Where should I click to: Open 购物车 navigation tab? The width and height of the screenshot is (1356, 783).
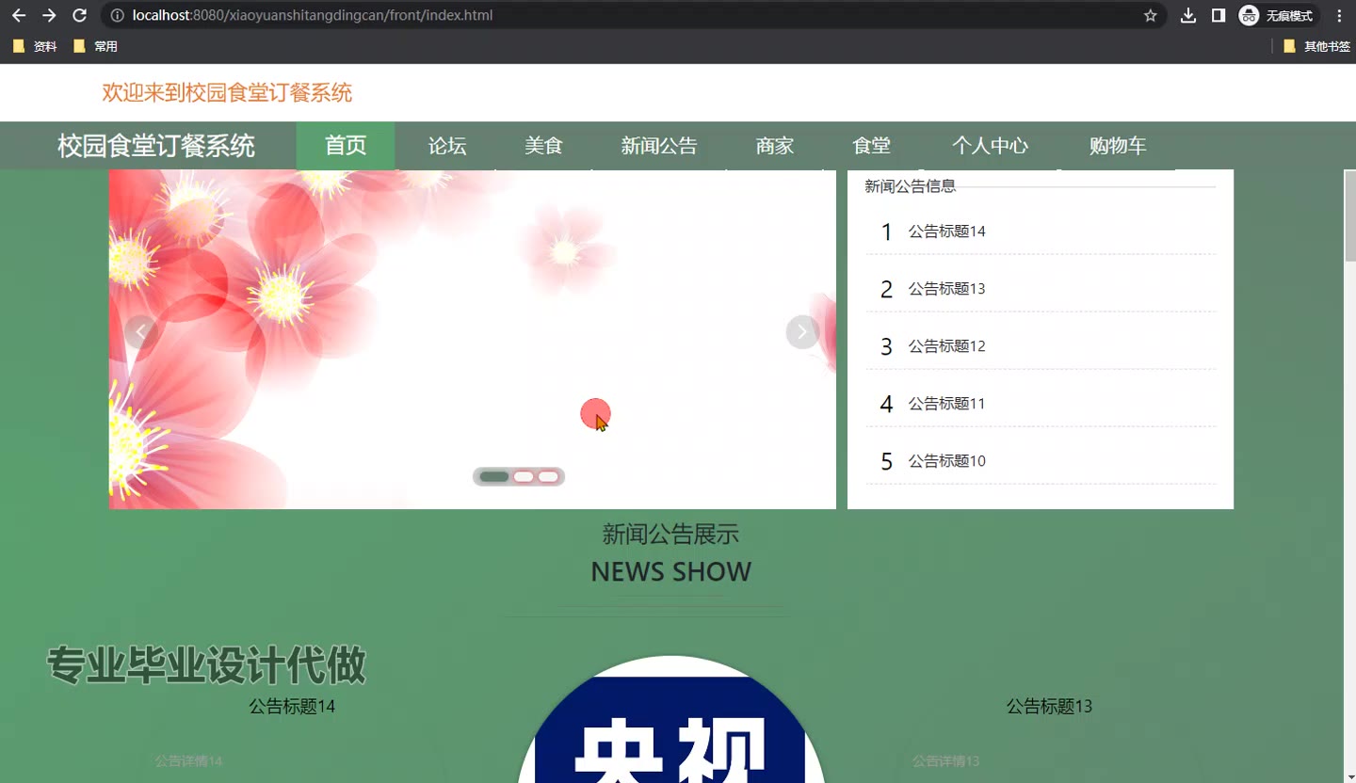coord(1118,146)
